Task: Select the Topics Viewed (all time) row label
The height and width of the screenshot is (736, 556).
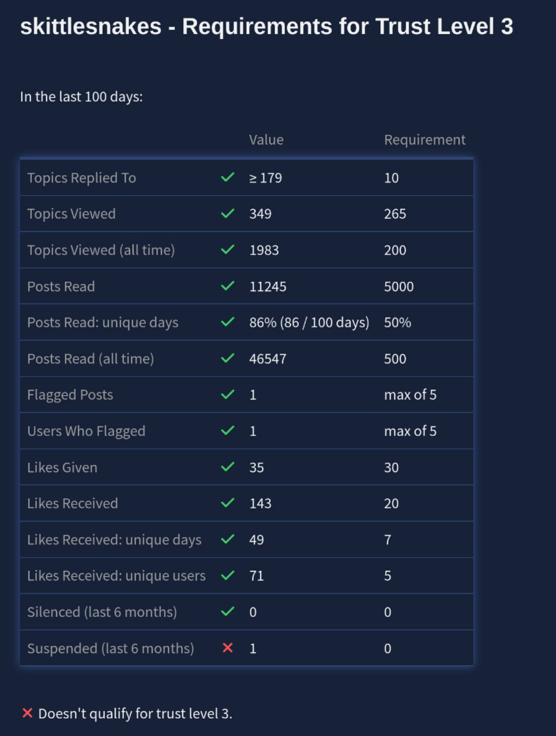Action: [x=101, y=250]
